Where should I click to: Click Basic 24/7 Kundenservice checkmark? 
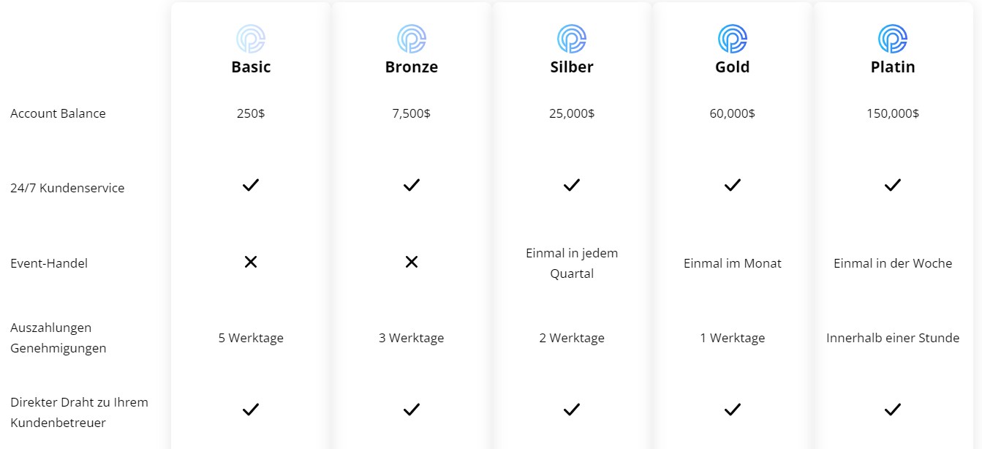click(x=251, y=186)
